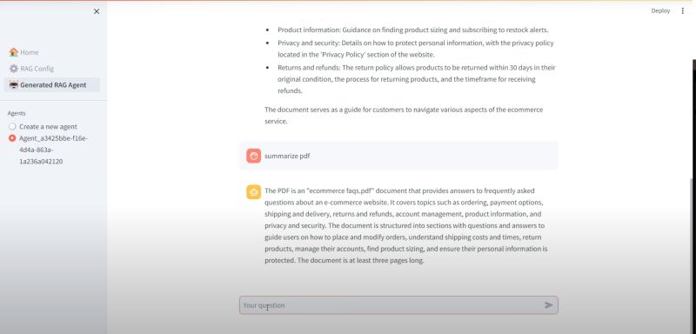Click the printer icon for Generated RAG Agent

point(14,84)
